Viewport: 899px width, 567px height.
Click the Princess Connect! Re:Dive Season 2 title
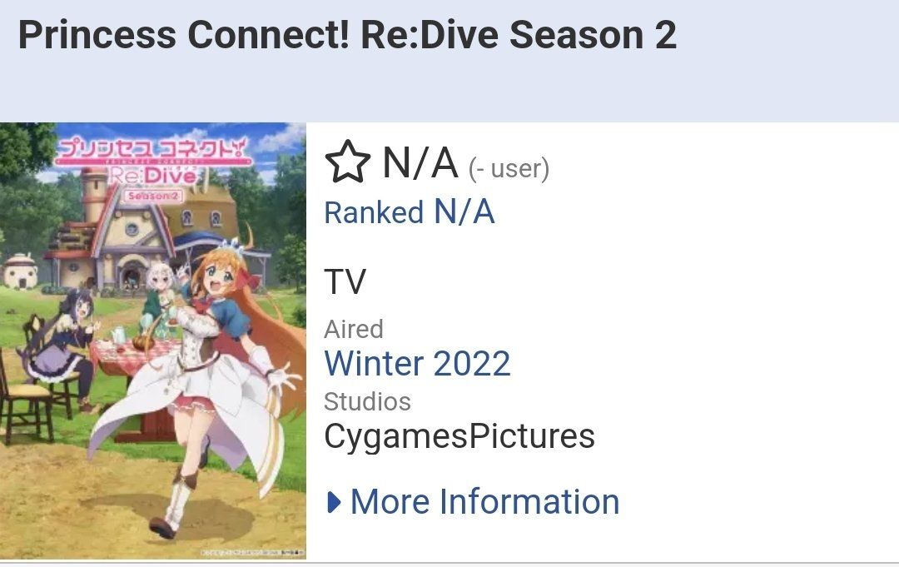point(347,34)
